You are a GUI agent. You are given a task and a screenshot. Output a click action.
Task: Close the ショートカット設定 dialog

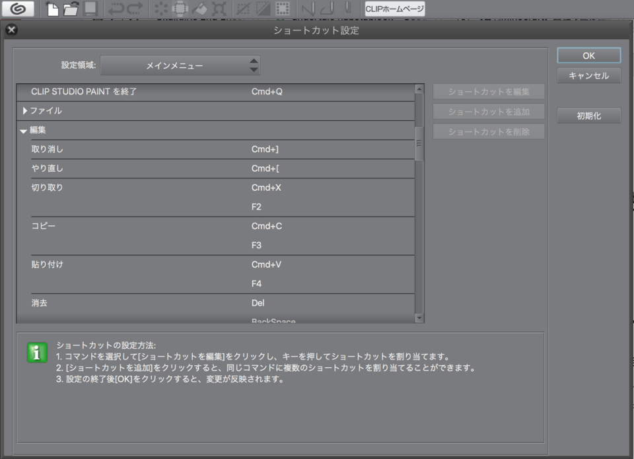tap(11, 30)
